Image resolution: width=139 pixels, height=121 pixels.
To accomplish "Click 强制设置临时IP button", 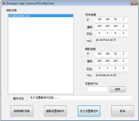I will [x=55, y=111].
